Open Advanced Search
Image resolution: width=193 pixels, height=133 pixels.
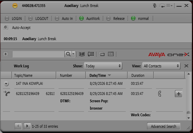click(164, 126)
